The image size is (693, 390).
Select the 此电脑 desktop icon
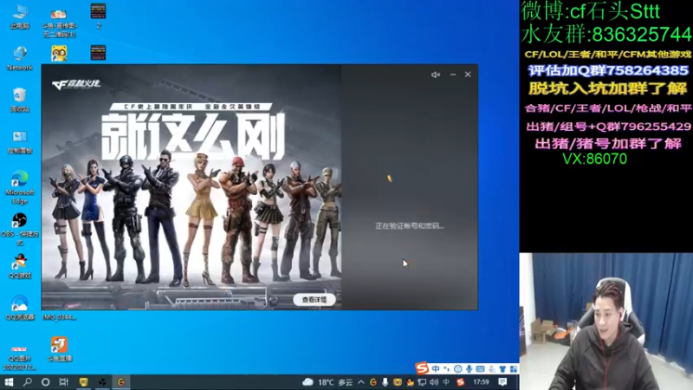(19, 17)
